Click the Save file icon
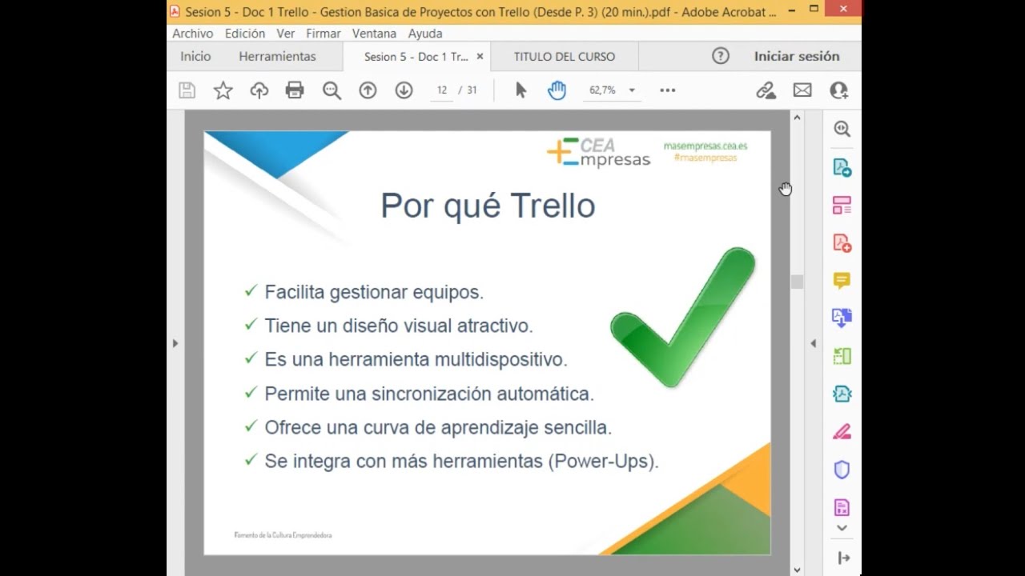The image size is (1025, 576). [x=187, y=90]
